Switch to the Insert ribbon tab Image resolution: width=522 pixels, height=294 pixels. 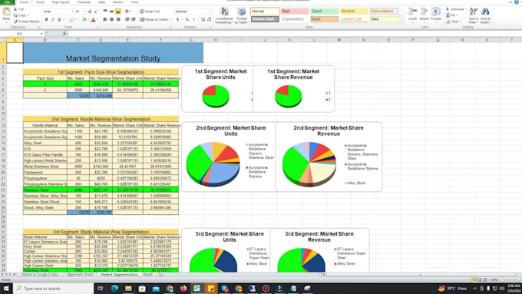click(x=40, y=2)
